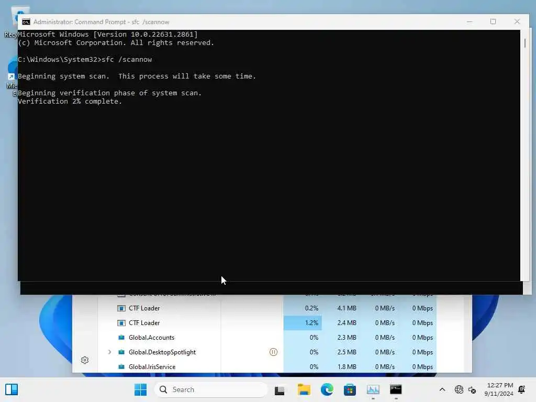Viewport: 536px width, 402px height.
Task: Click the Command Prompt window title text
Action: [101, 22]
